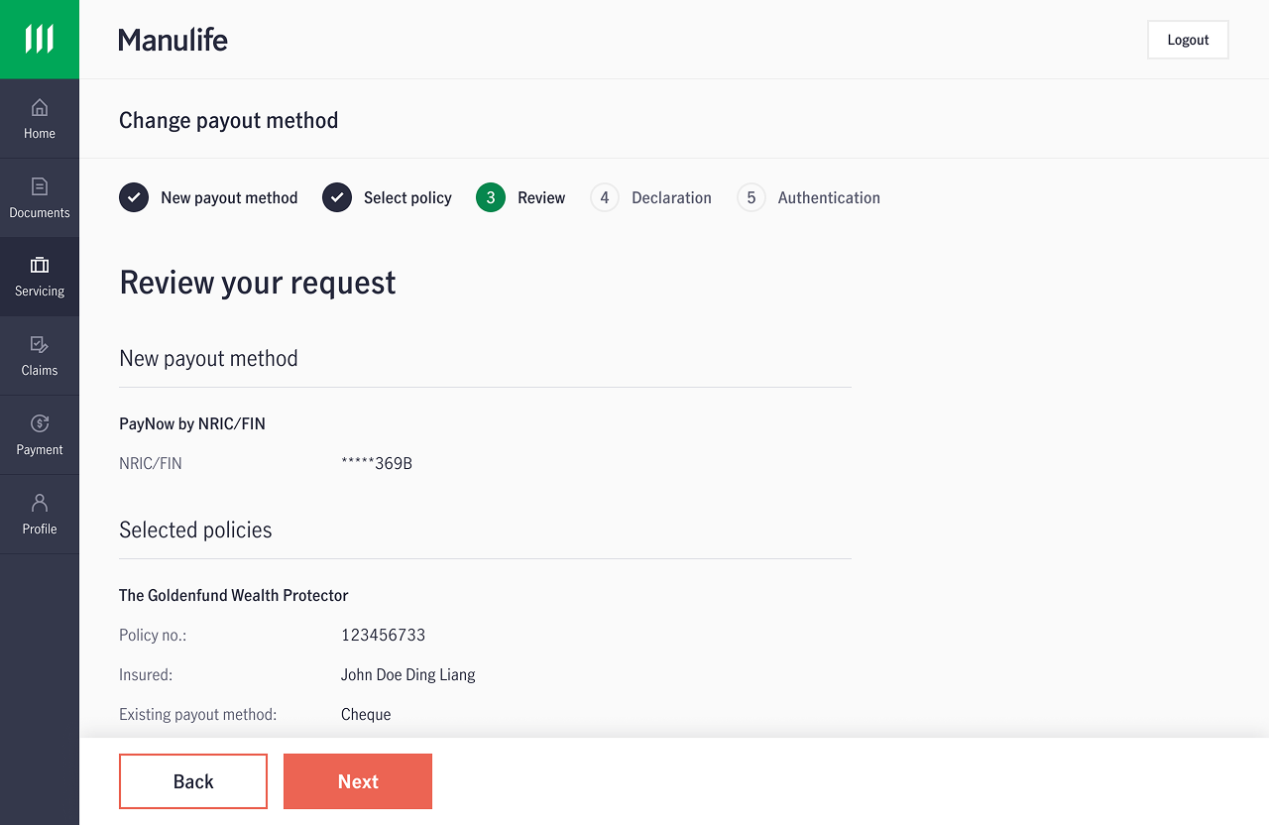Jump to the Authentication step label
This screenshot has height=825, width=1269.
point(829,197)
